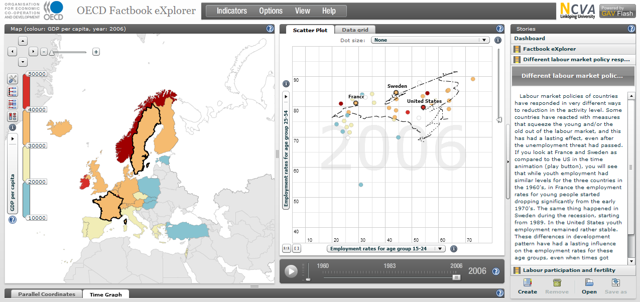Open the map settings wrench tool
640x302 pixels.
[x=13, y=79]
